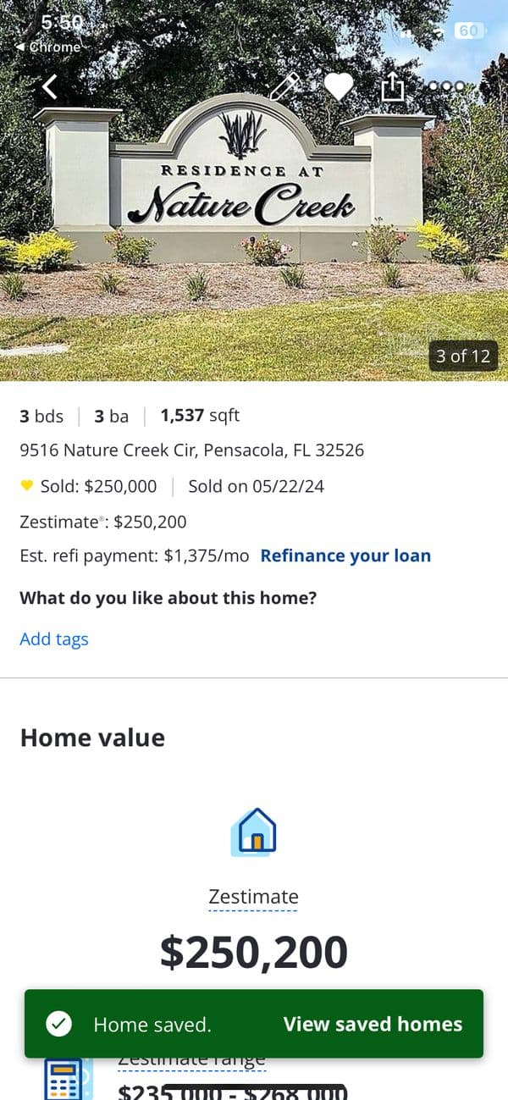Tap the $250,200 Zestimate value
Screen dimensions: 508x1100
(x=254, y=952)
